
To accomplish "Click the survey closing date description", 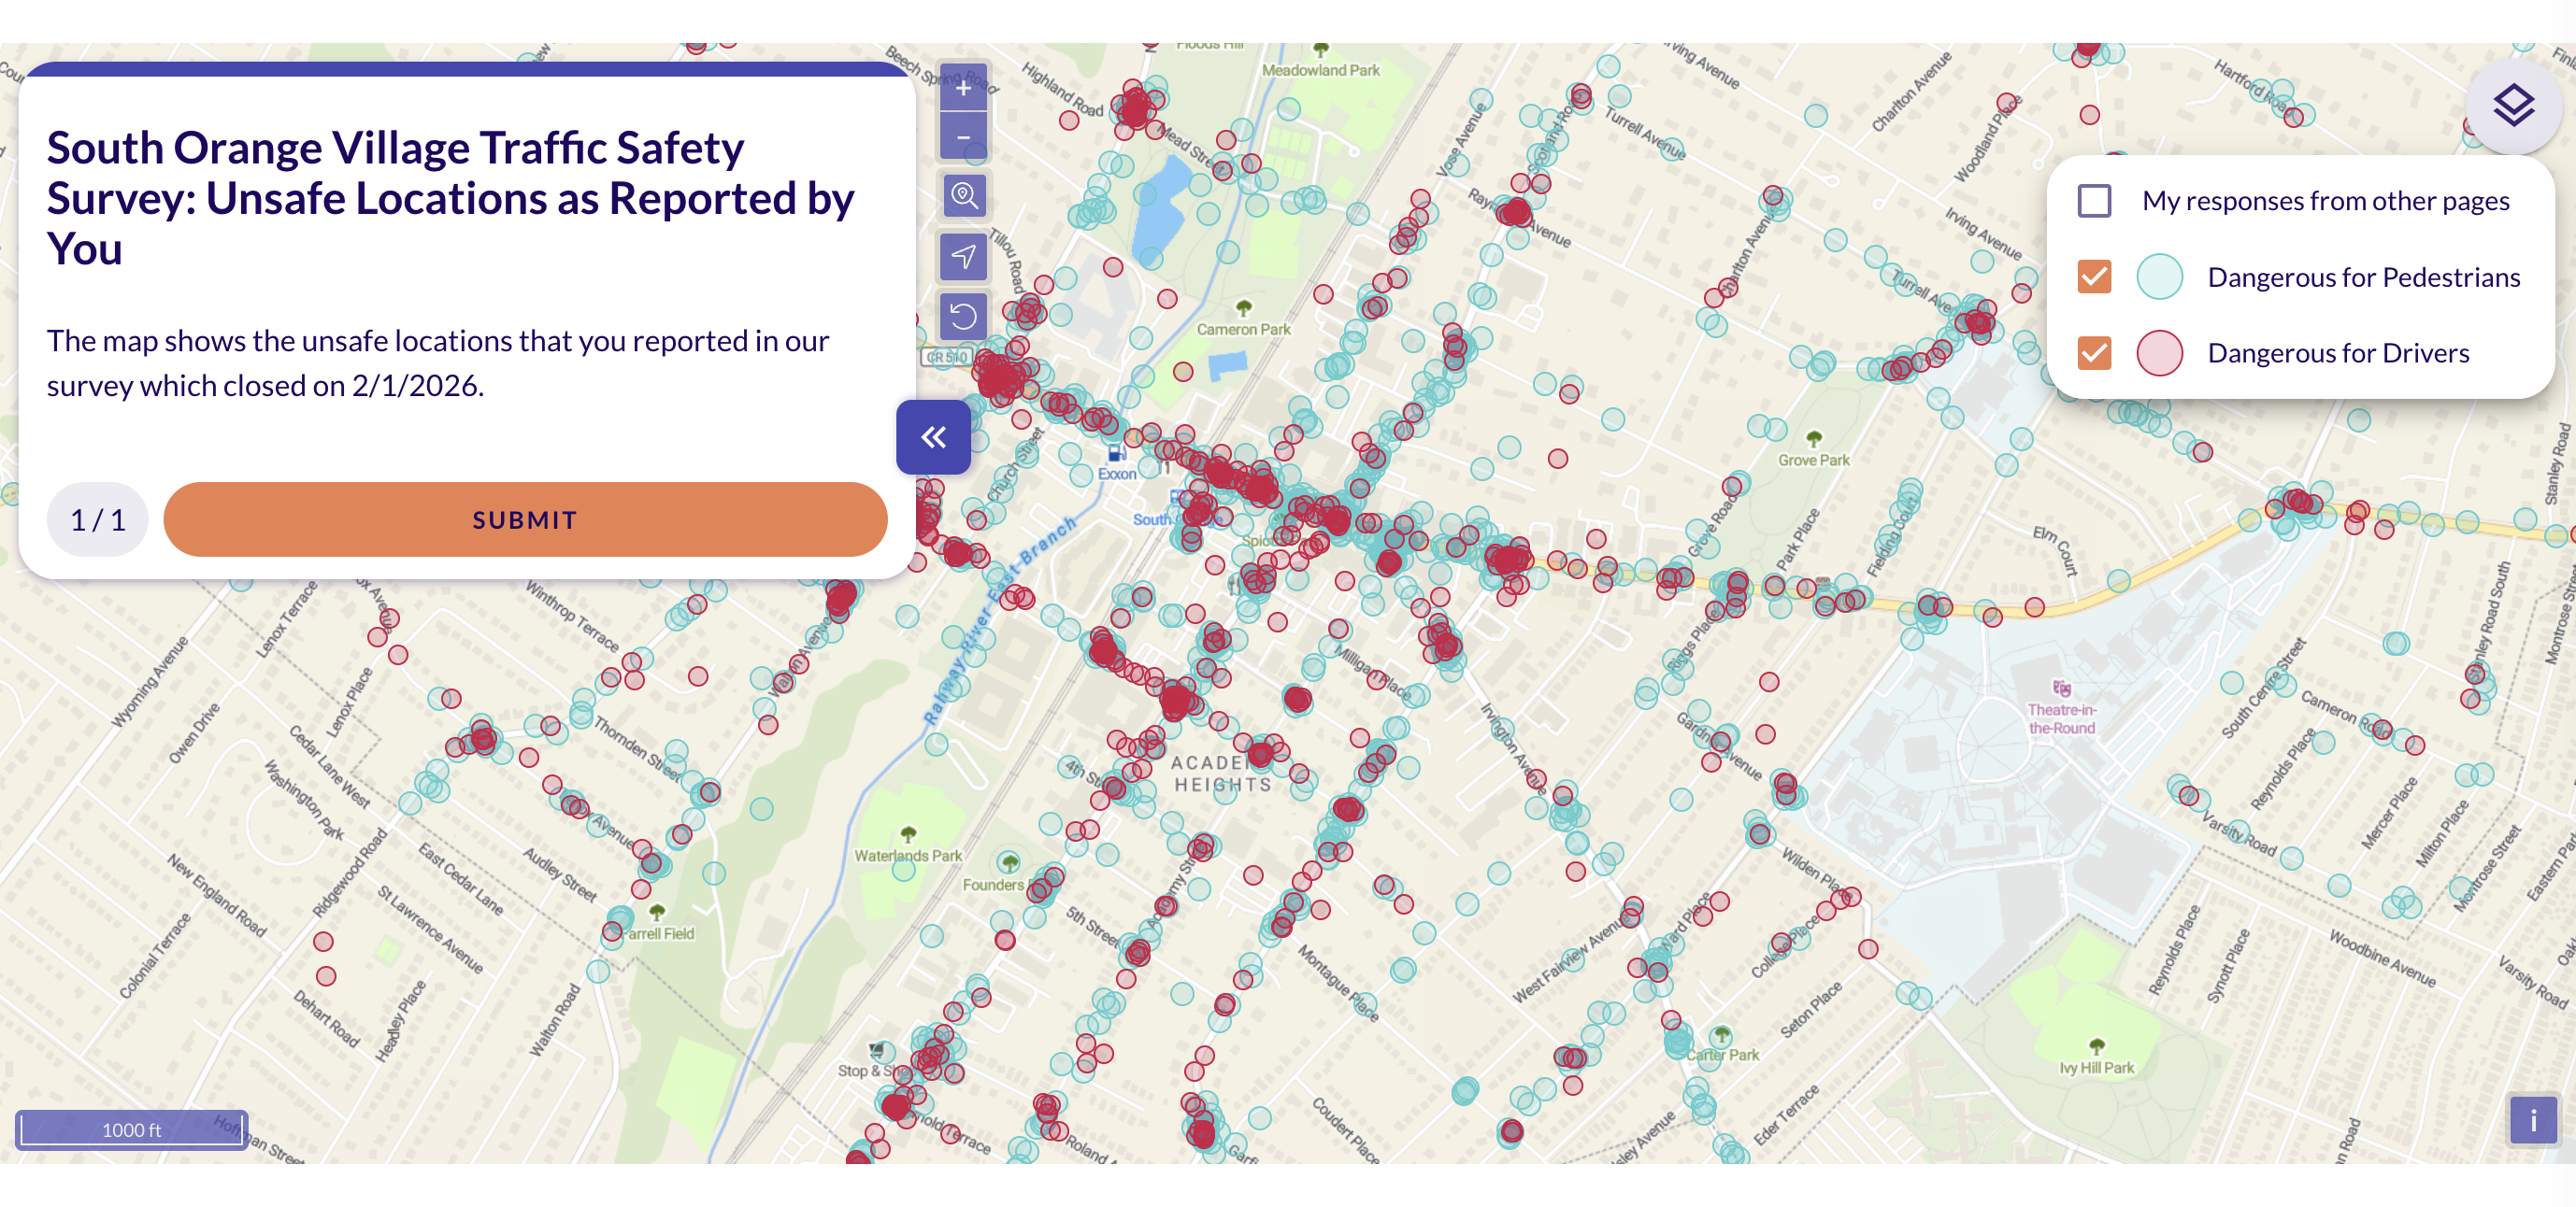I will (438, 362).
